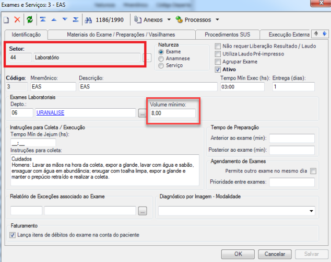Image resolution: width=331 pixels, height=262 pixels.
Task: Delete record with the red X icon
Action: [x=17, y=20]
